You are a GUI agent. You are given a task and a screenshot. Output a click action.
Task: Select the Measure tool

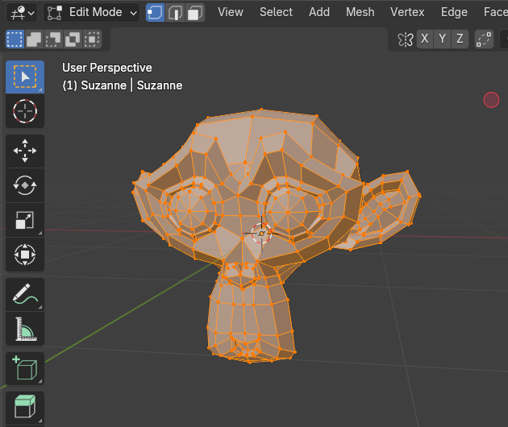(25, 329)
